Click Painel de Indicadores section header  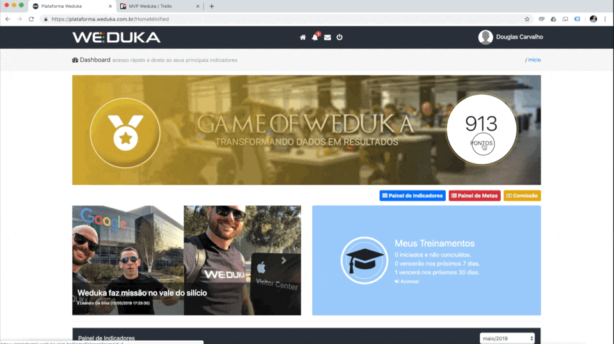tap(107, 338)
